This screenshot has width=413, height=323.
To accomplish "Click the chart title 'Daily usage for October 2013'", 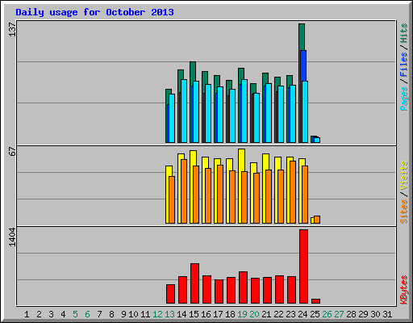I will (x=94, y=12).
